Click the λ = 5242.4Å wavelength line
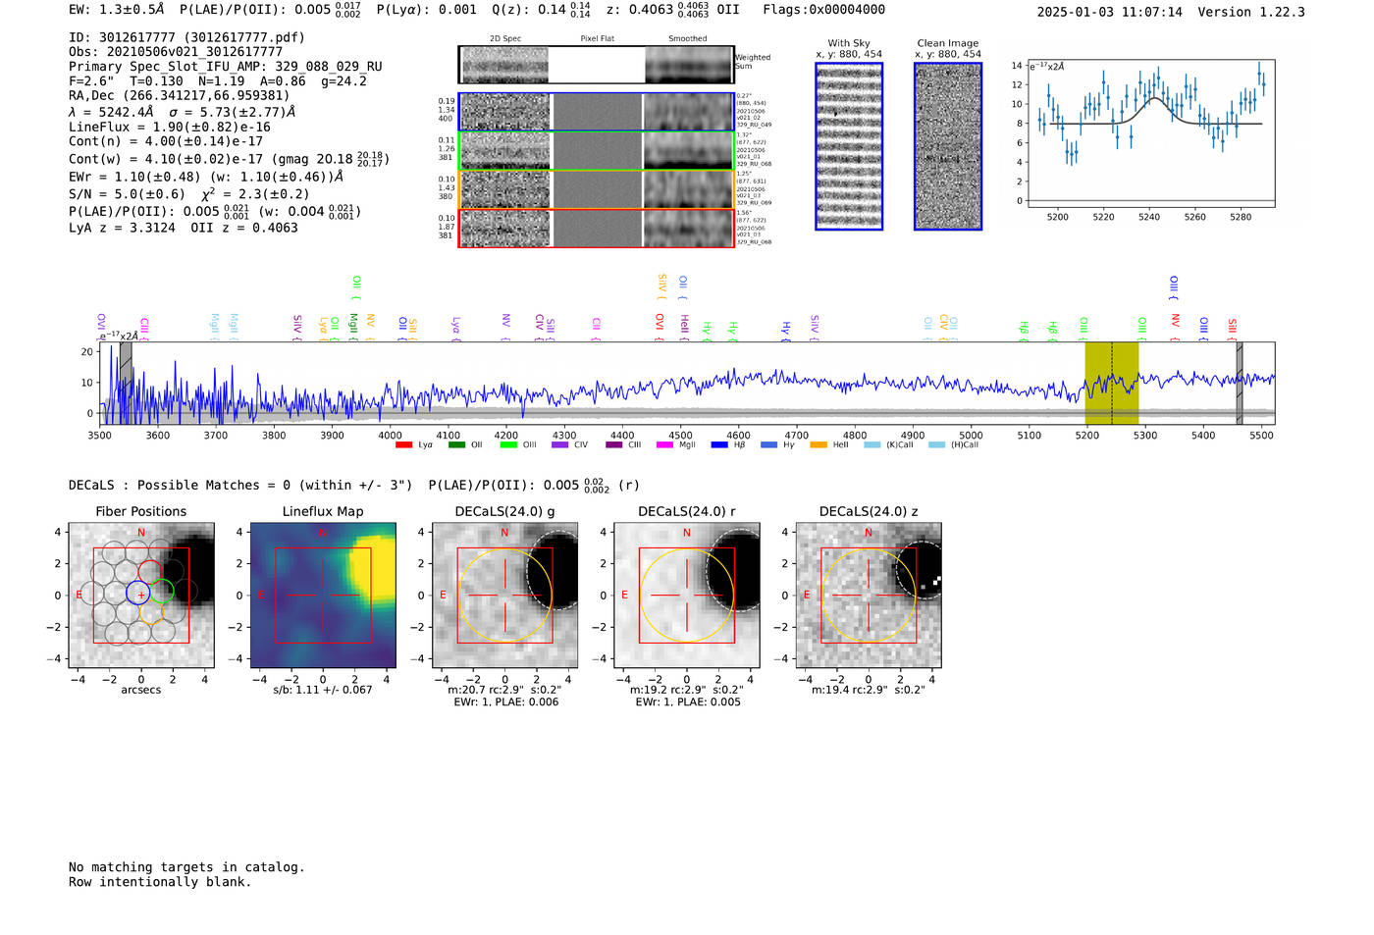The height and width of the screenshot is (935, 1374). pos(183,112)
